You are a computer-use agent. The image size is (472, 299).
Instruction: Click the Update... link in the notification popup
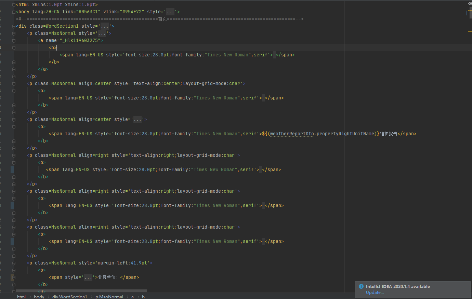(x=375, y=292)
